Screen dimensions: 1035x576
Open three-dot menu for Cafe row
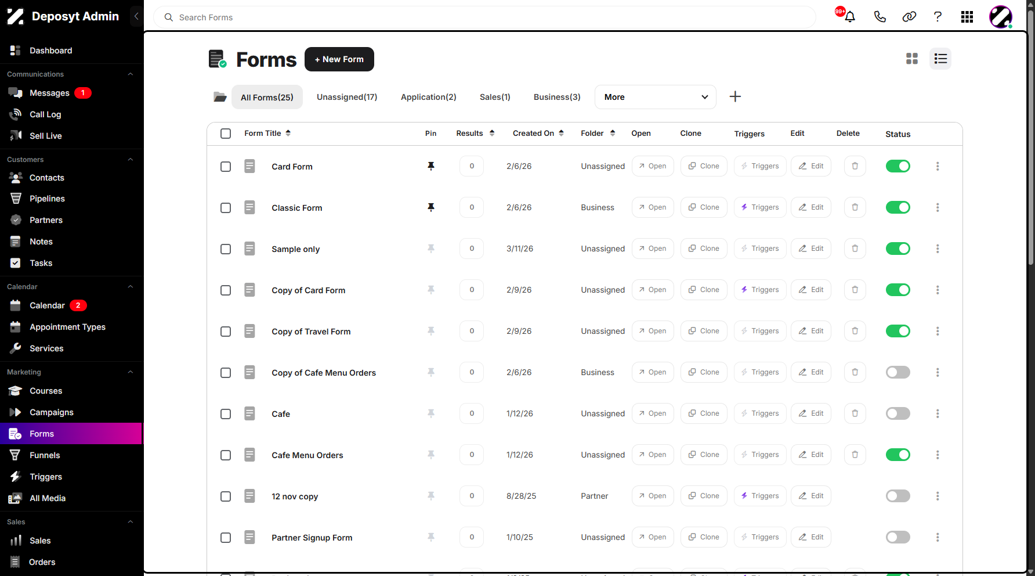coord(938,413)
